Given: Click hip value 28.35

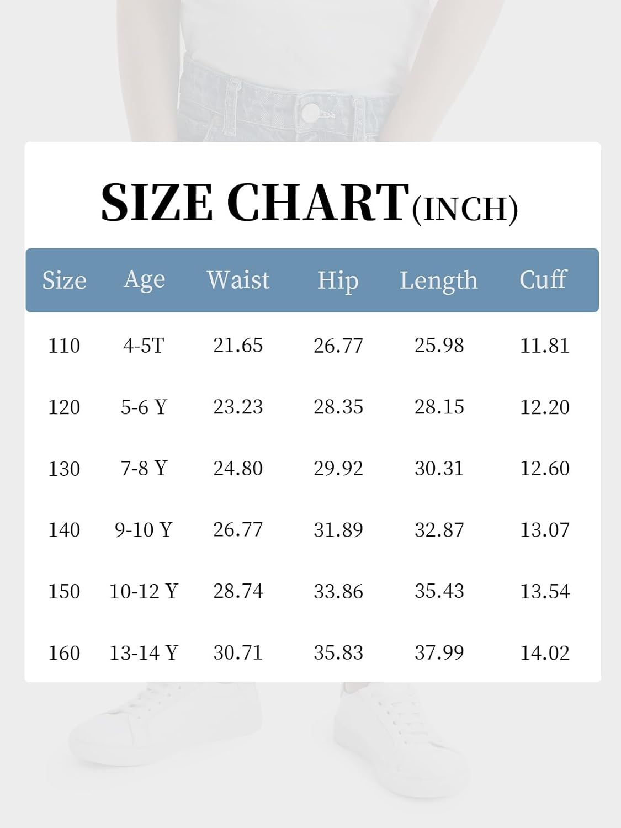Looking at the screenshot, I should pos(338,407).
